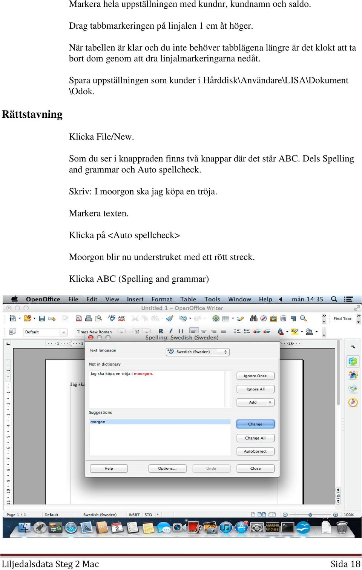Image resolution: width=362 pixels, height=570 pixels.
Task: Click the Bold B formatting icon
Action: pos(161,332)
